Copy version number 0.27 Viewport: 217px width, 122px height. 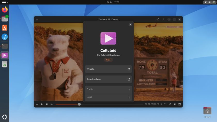[108, 60]
